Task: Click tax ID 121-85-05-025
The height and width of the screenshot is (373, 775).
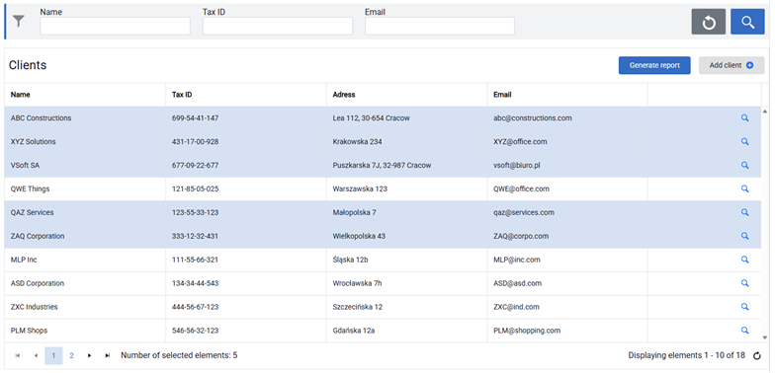Action: (196, 189)
